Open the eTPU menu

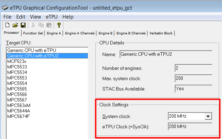[51, 17]
